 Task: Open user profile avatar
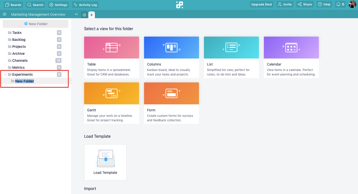click(352, 4)
